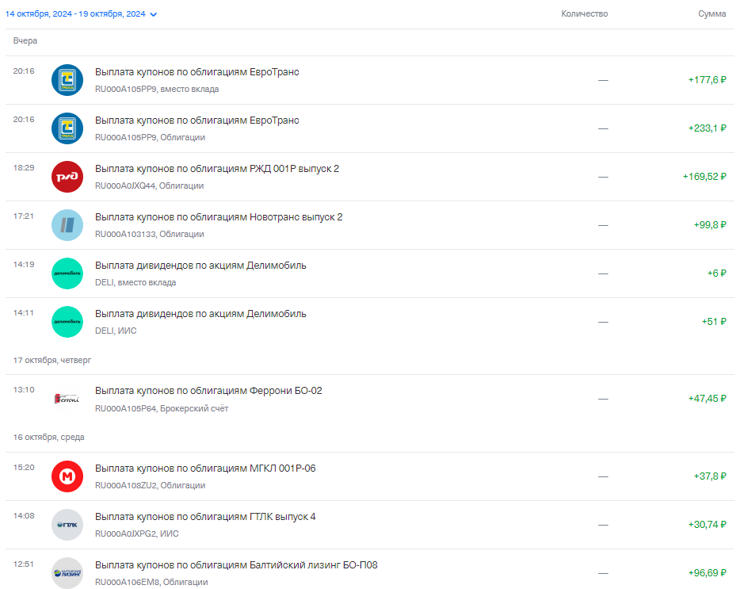Click the time 13:10
This screenshot has width=740, height=589.
coord(24,390)
